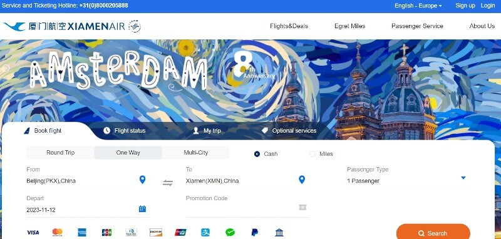Open the English - Europe language dropdown
The image size is (501, 239).
point(418,6)
